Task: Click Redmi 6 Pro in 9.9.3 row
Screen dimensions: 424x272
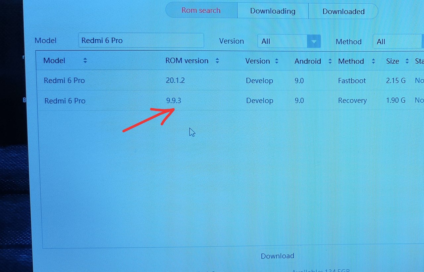Action: [x=65, y=101]
